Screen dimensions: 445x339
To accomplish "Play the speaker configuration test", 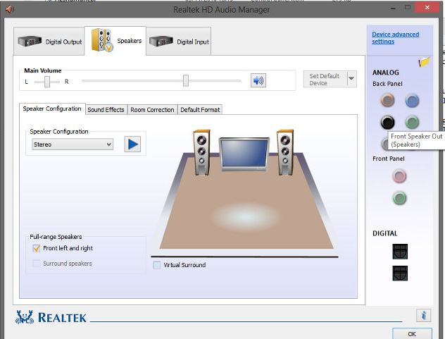I will coord(132,144).
